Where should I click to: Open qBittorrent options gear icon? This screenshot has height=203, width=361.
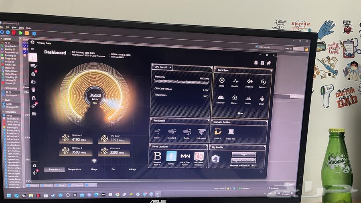point(34,34)
